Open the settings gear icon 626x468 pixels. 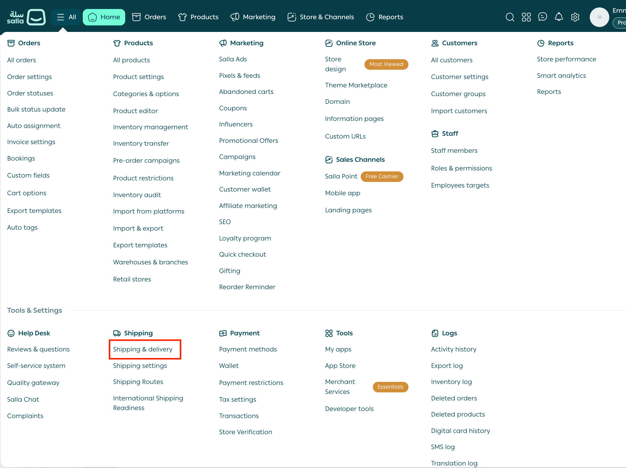coord(575,17)
